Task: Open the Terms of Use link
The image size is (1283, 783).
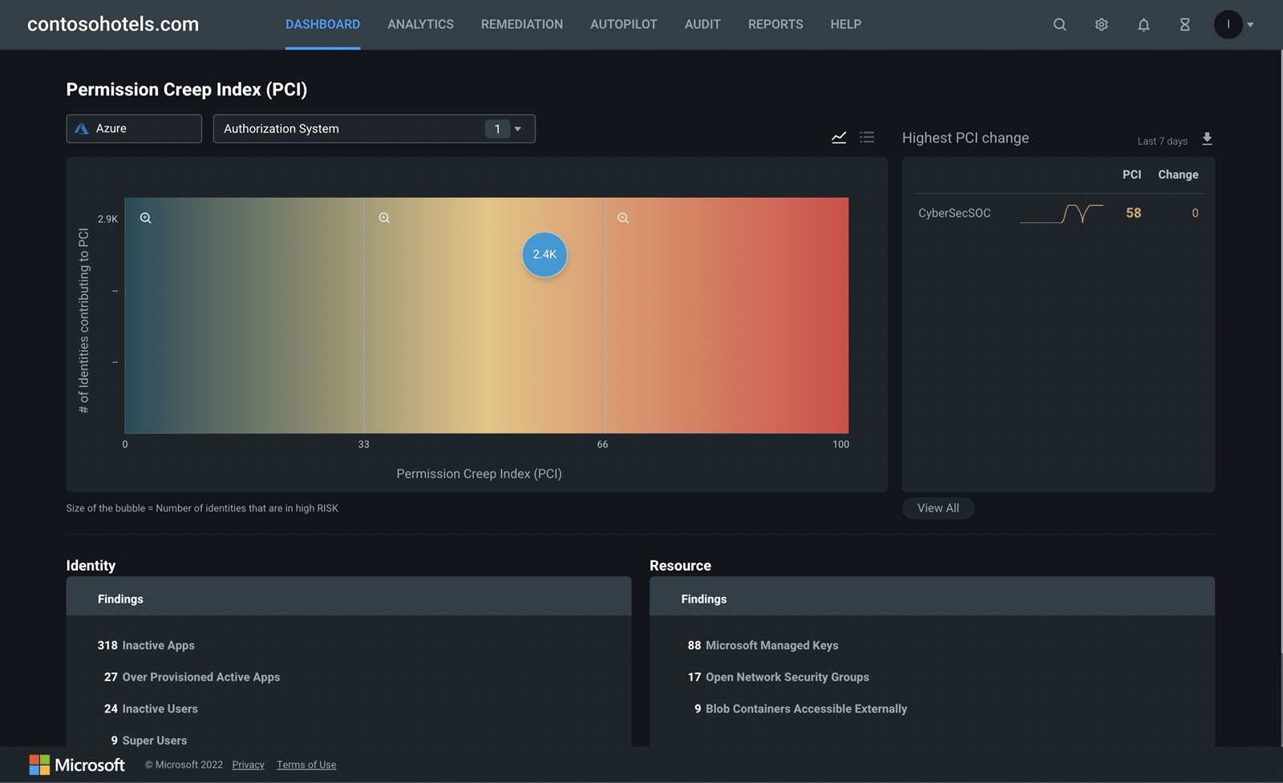Action: click(x=306, y=765)
